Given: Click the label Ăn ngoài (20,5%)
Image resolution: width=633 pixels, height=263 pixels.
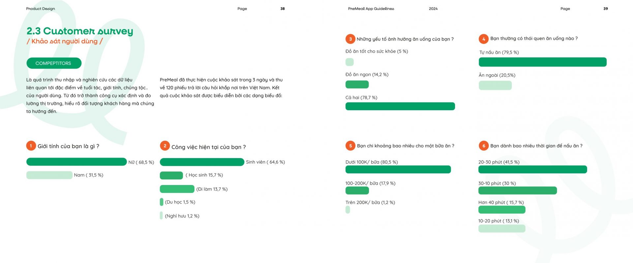Looking at the screenshot, I should tap(497, 75).
